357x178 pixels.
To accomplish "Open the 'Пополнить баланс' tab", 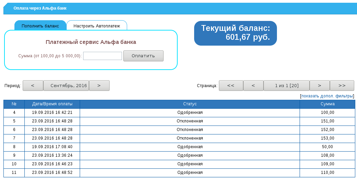I will pyautogui.click(x=40, y=26).
